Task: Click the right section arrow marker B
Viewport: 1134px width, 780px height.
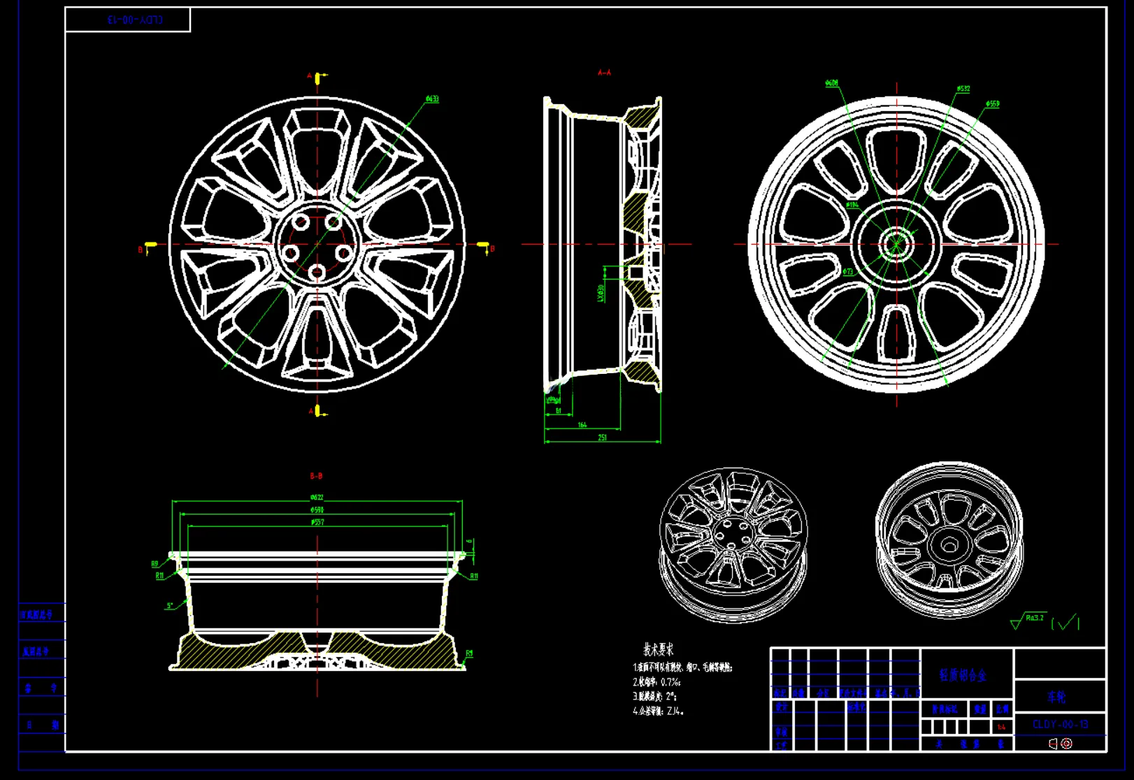Action: [x=485, y=248]
